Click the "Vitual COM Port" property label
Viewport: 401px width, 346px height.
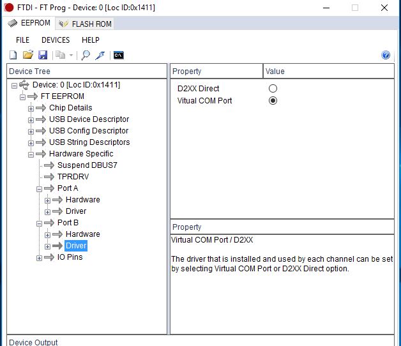click(204, 101)
